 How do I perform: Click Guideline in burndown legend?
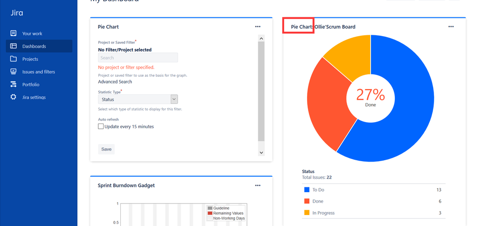click(x=222, y=208)
